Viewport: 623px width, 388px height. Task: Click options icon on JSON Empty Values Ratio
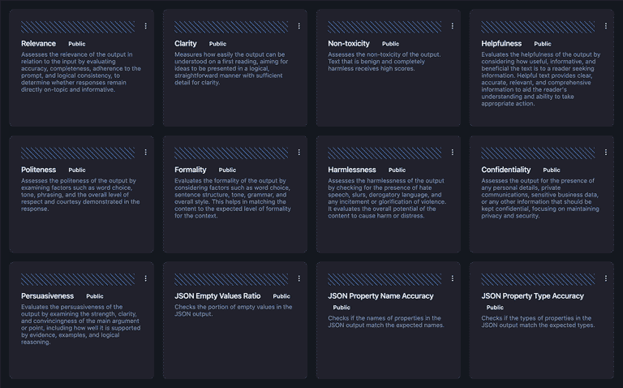[x=299, y=278]
